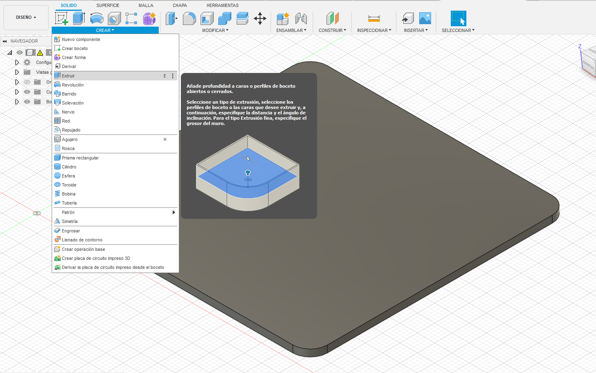This screenshot has width=596, height=373.
Task: Click the Move/Copy arrows icon
Action: coord(260,18)
